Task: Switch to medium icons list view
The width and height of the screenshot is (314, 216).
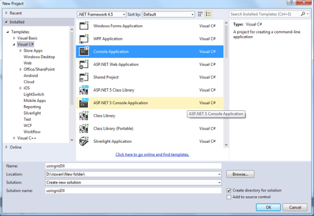Action: click(x=208, y=14)
